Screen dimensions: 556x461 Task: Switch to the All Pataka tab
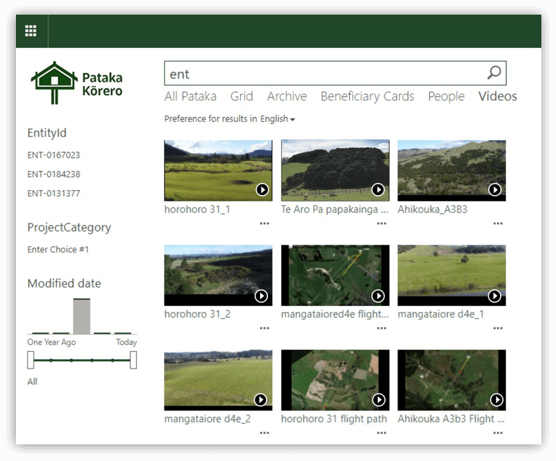pyautogui.click(x=190, y=96)
